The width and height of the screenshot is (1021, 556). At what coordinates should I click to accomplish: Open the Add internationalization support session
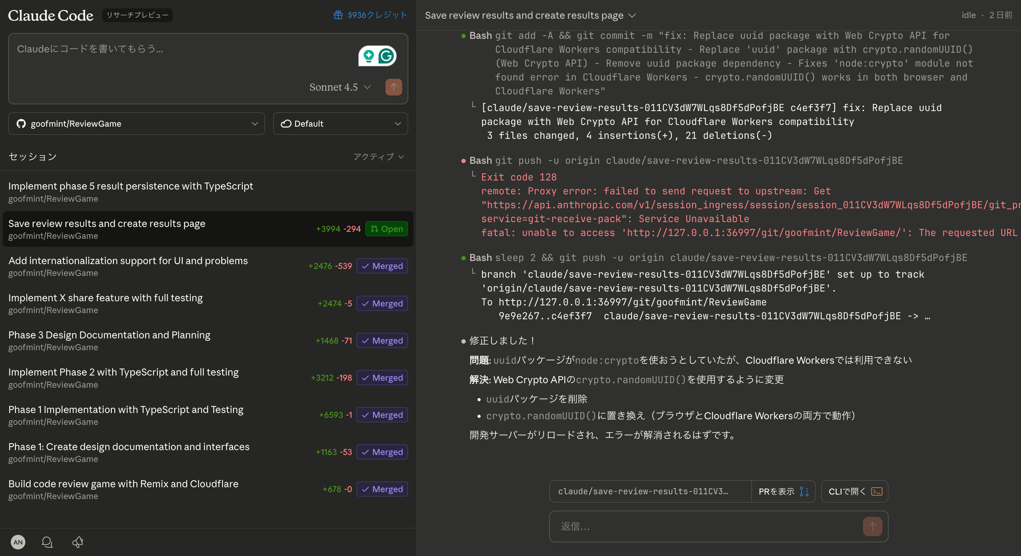tap(128, 266)
